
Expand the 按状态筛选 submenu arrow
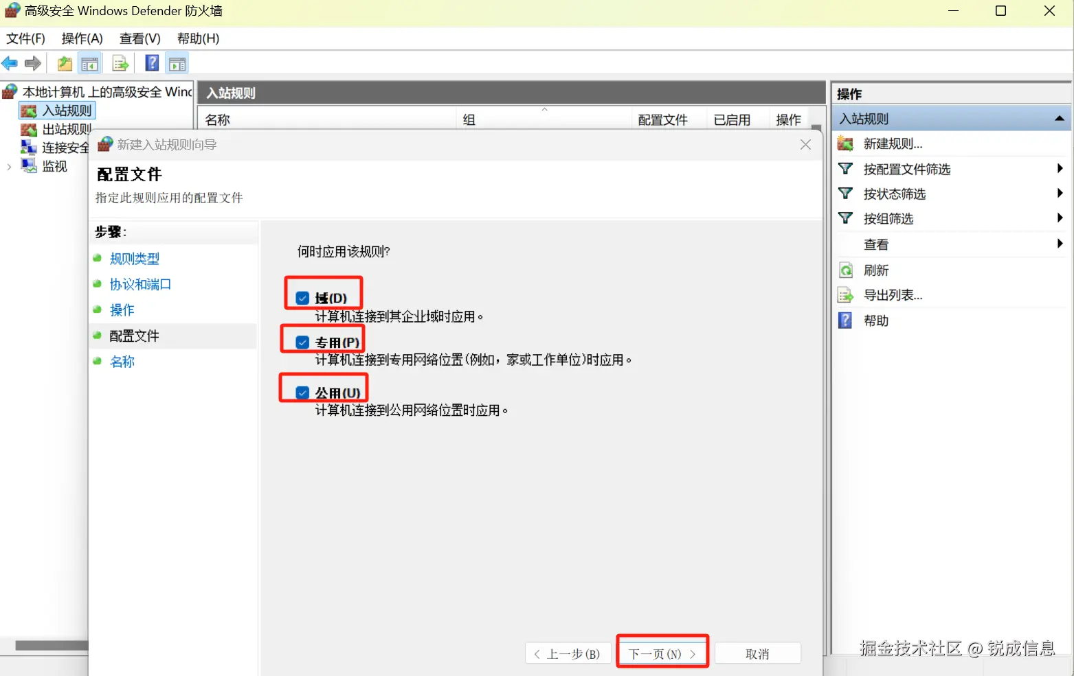pyautogui.click(x=1060, y=193)
